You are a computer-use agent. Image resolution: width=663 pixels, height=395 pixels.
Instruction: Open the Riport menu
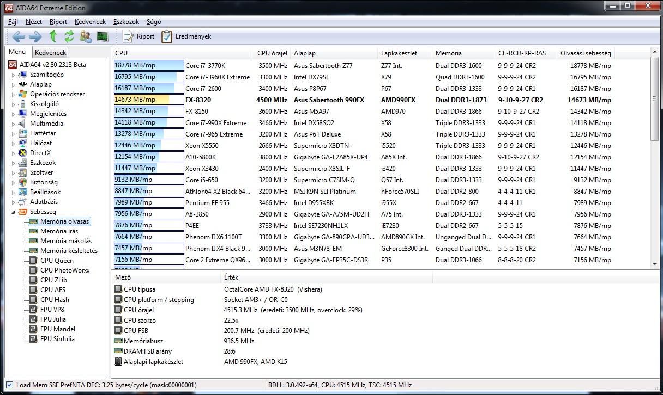tap(58, 22)
